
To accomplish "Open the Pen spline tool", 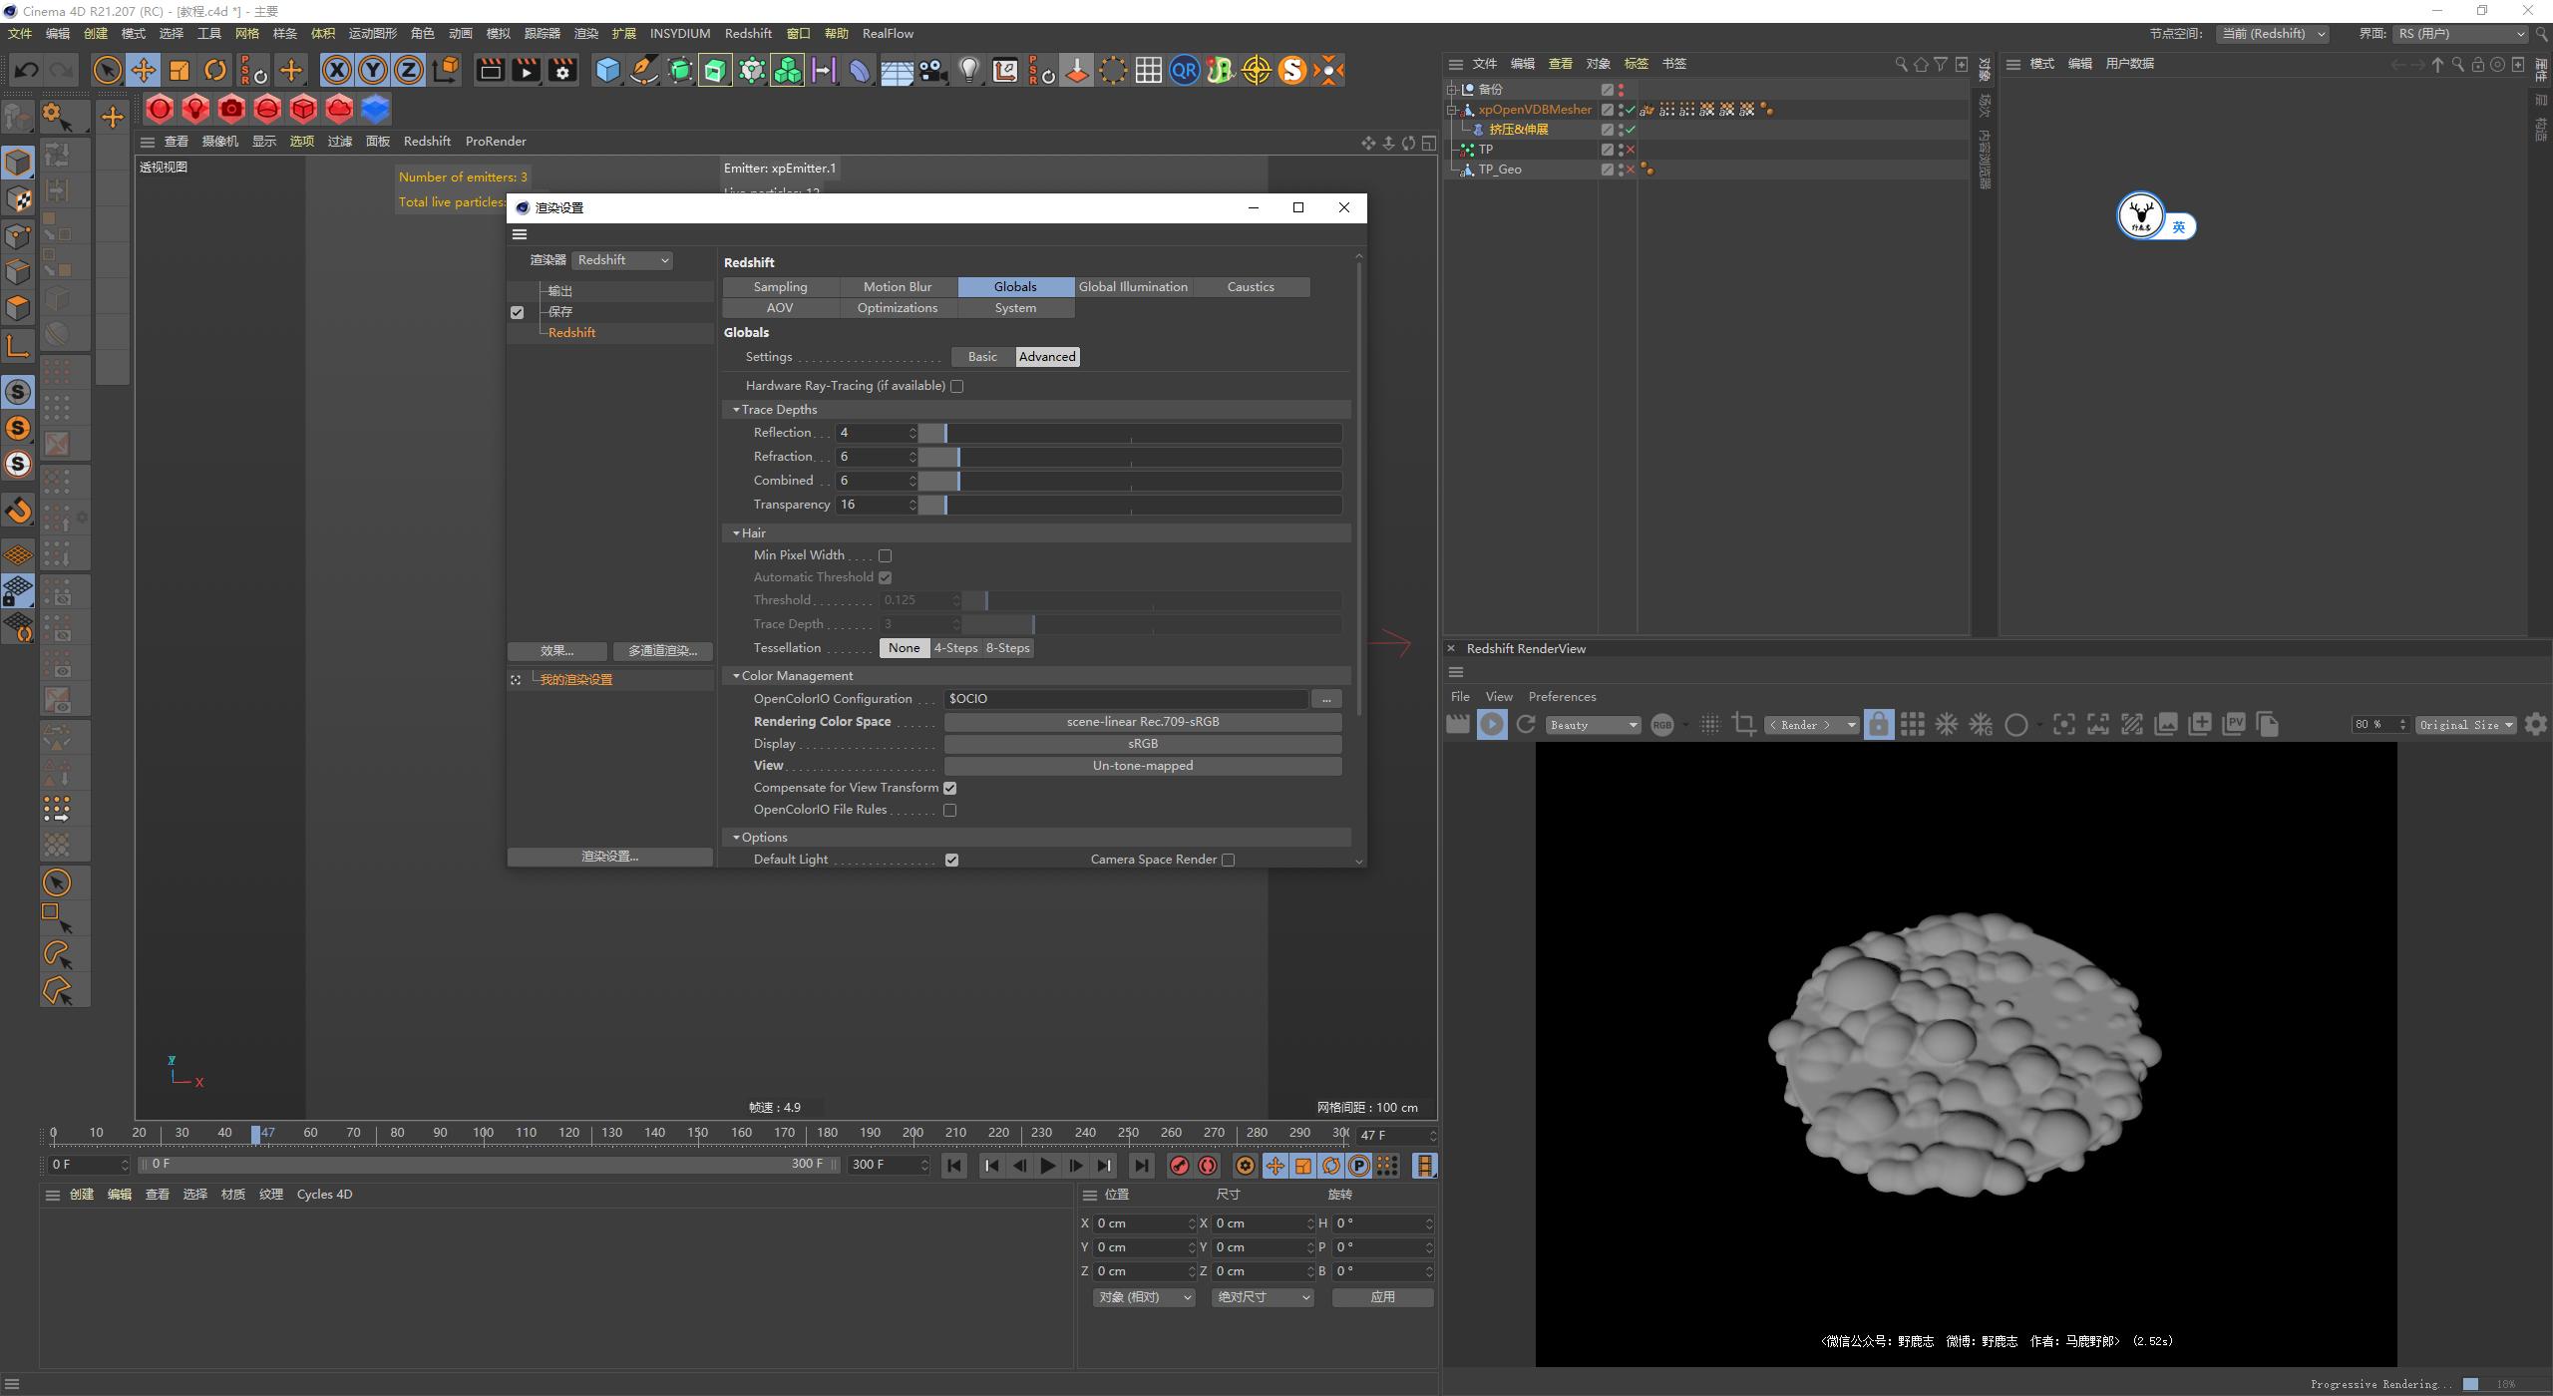I will [x=643, y=70].
